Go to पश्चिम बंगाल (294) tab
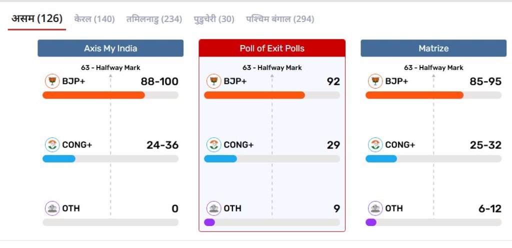The image size is (512, 248). pyautogui.click(x=280, y=19)
